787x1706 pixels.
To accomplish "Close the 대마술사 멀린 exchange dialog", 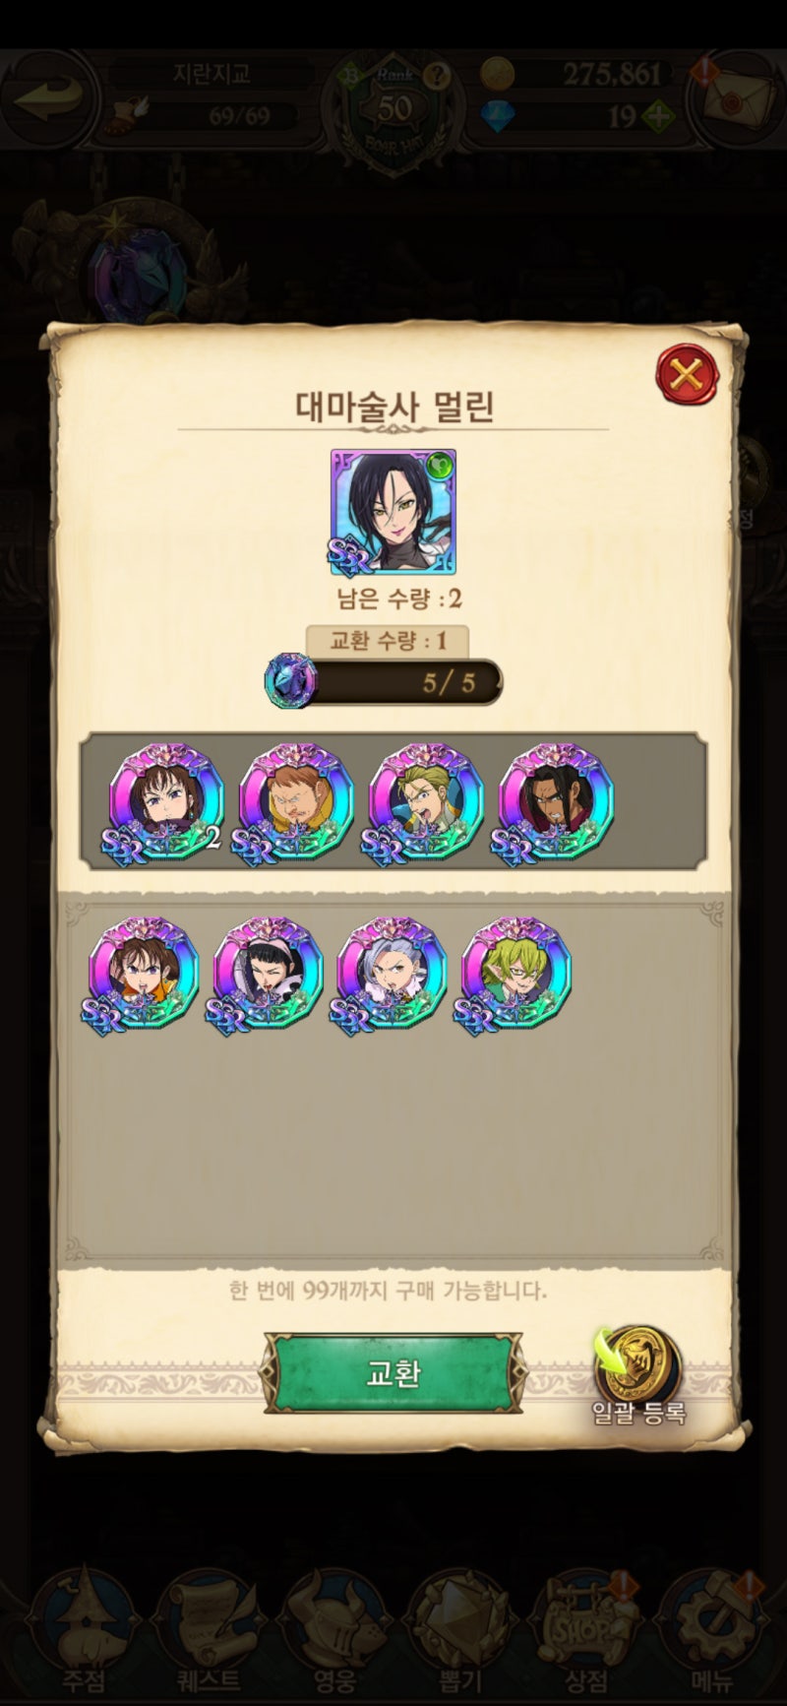I will [x=687, y=373].
